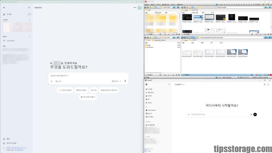
Task: Open Codex in the ChatGPT sidebar
Action: [150, 103]
